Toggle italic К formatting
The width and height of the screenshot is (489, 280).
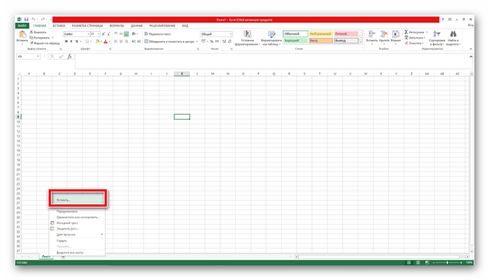pos(72,41)
